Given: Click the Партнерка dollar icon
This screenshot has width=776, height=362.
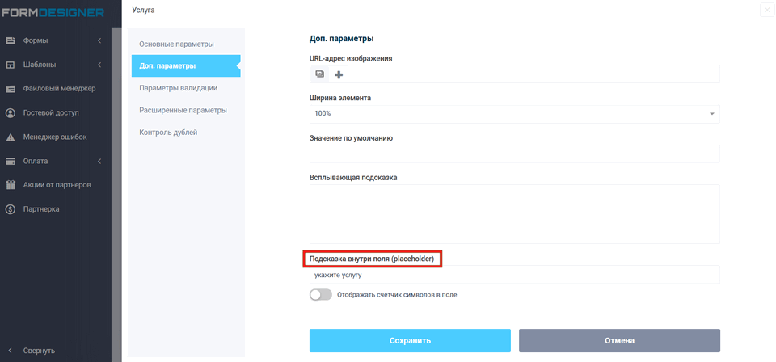Looking at the screenshot, I should (11, 209).
